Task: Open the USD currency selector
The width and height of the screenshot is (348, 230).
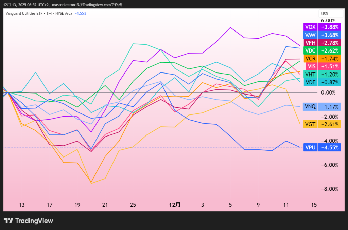Action: tap(325, 14)
